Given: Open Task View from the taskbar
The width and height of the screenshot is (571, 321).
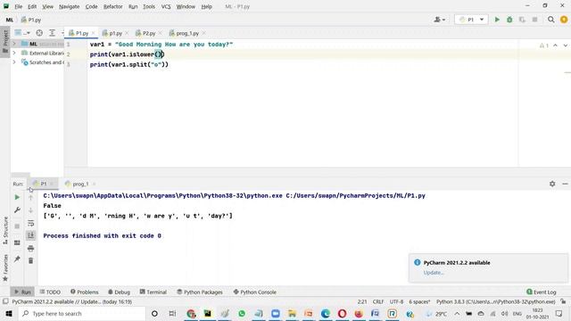Looking at the screenshot, I should 172,313.
